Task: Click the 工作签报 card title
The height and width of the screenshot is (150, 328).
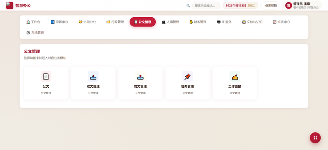Action: pyautogui.click(x=235, y=86)
